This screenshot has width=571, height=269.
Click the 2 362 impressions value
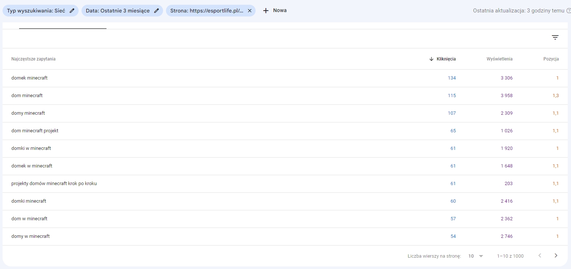507,219
